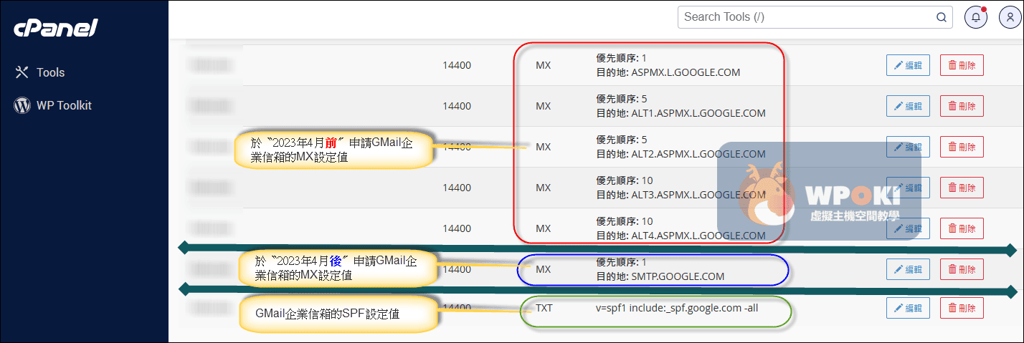The image size is (1024, 343).
Task: Open WP Toolkit in the sidebar
Action: [x=64, y=105]
